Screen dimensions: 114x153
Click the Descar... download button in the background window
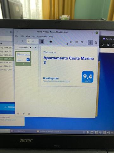tap(8, 107)
